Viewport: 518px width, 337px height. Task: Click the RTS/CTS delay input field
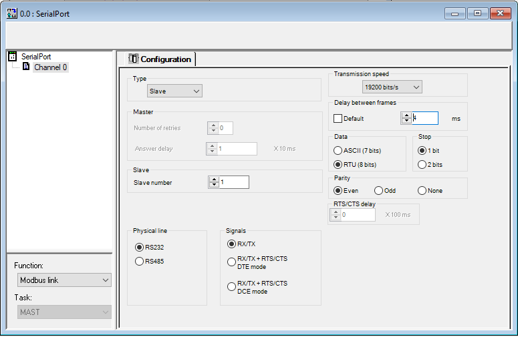[x=358, y=215]
